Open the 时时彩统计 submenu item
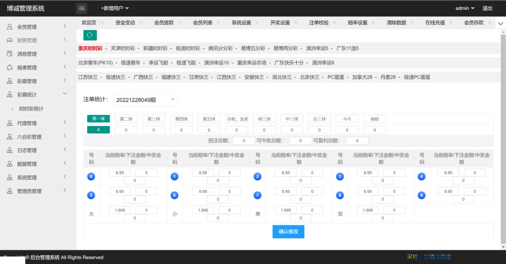506x264 pixels. (31, 109)
